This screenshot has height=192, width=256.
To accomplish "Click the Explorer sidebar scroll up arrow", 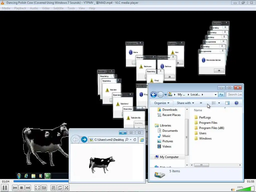I will (187, 109).
